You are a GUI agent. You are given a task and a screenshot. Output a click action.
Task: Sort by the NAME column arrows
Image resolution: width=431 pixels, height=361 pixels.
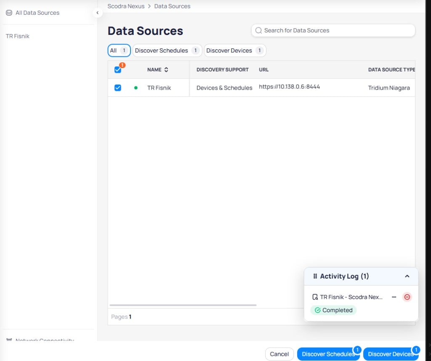point(166,70)
